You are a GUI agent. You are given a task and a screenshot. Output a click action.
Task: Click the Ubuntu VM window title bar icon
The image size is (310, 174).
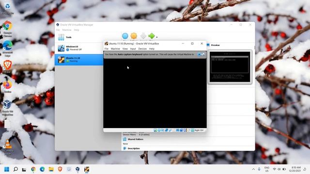pyautogui.click(x=106, y=43)
